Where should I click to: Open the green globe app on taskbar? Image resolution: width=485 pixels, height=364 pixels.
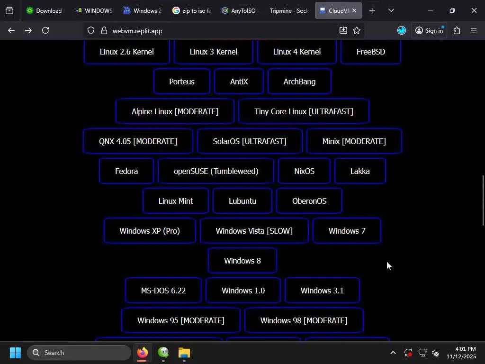[x=163, y=353]
